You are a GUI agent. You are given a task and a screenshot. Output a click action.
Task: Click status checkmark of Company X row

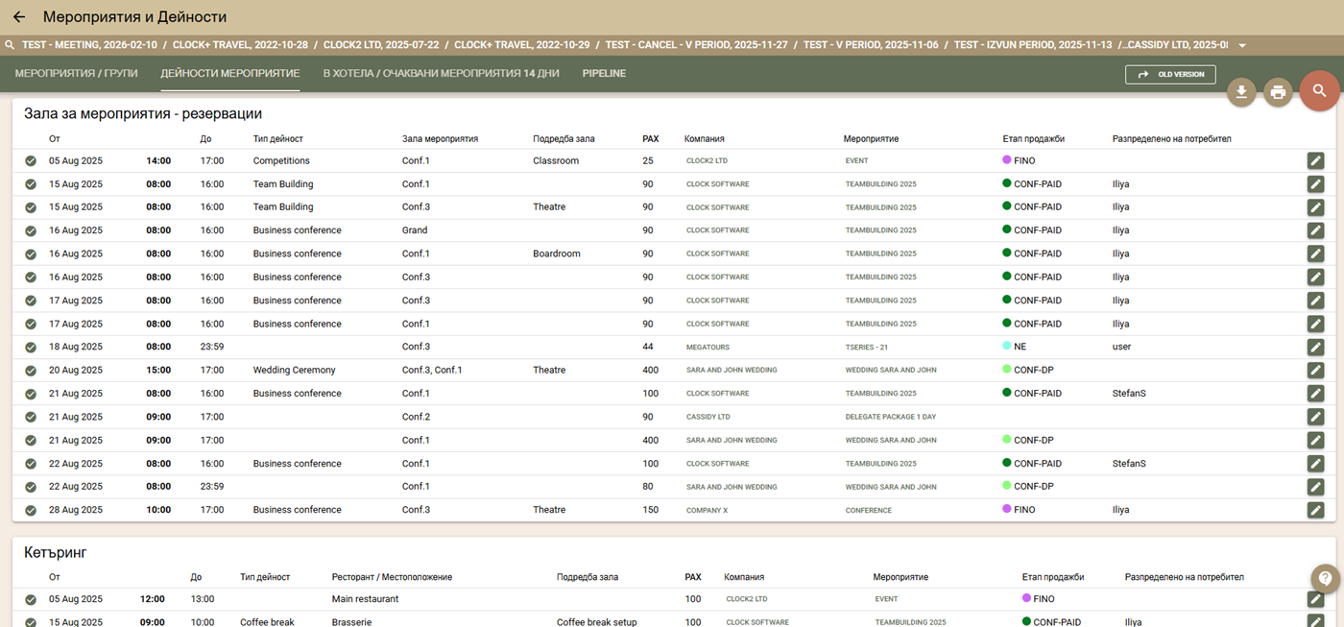tap(31, 510)
